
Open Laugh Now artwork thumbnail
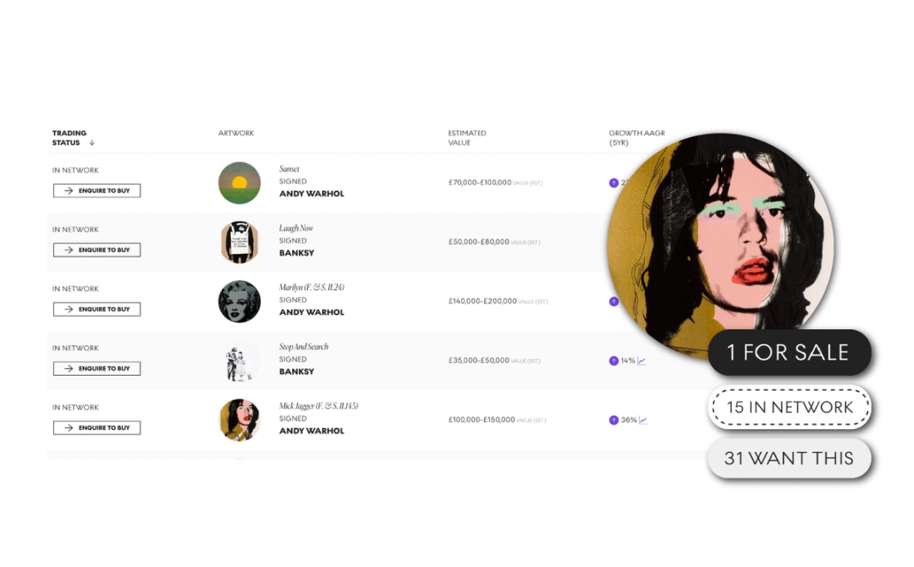[240, 242]
